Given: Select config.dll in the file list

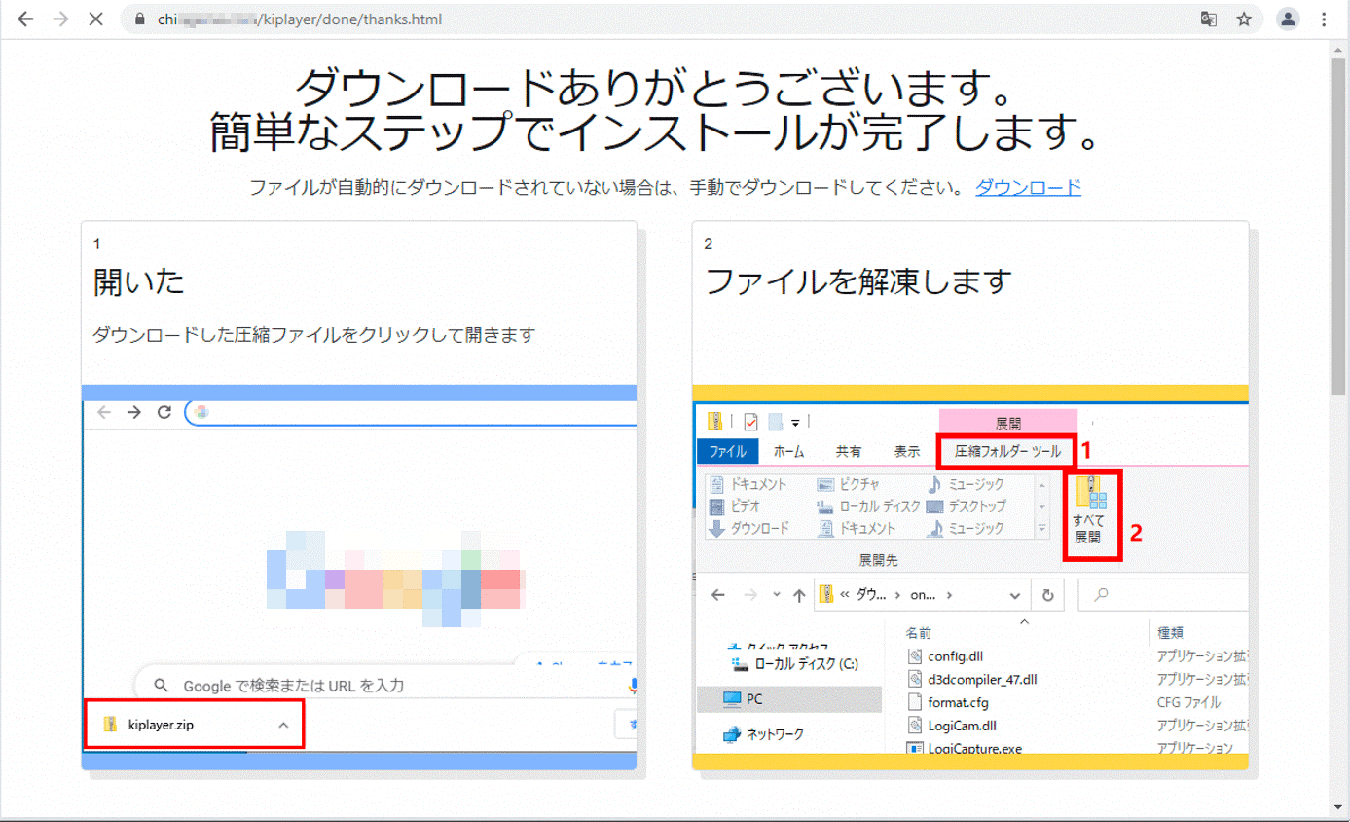Looking at the screenshot, I should click(x=955, y=656).
